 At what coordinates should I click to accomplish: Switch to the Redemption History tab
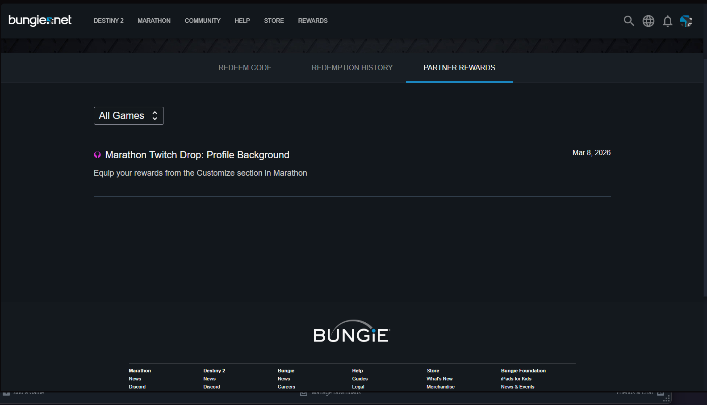click(x=352, y=68)
